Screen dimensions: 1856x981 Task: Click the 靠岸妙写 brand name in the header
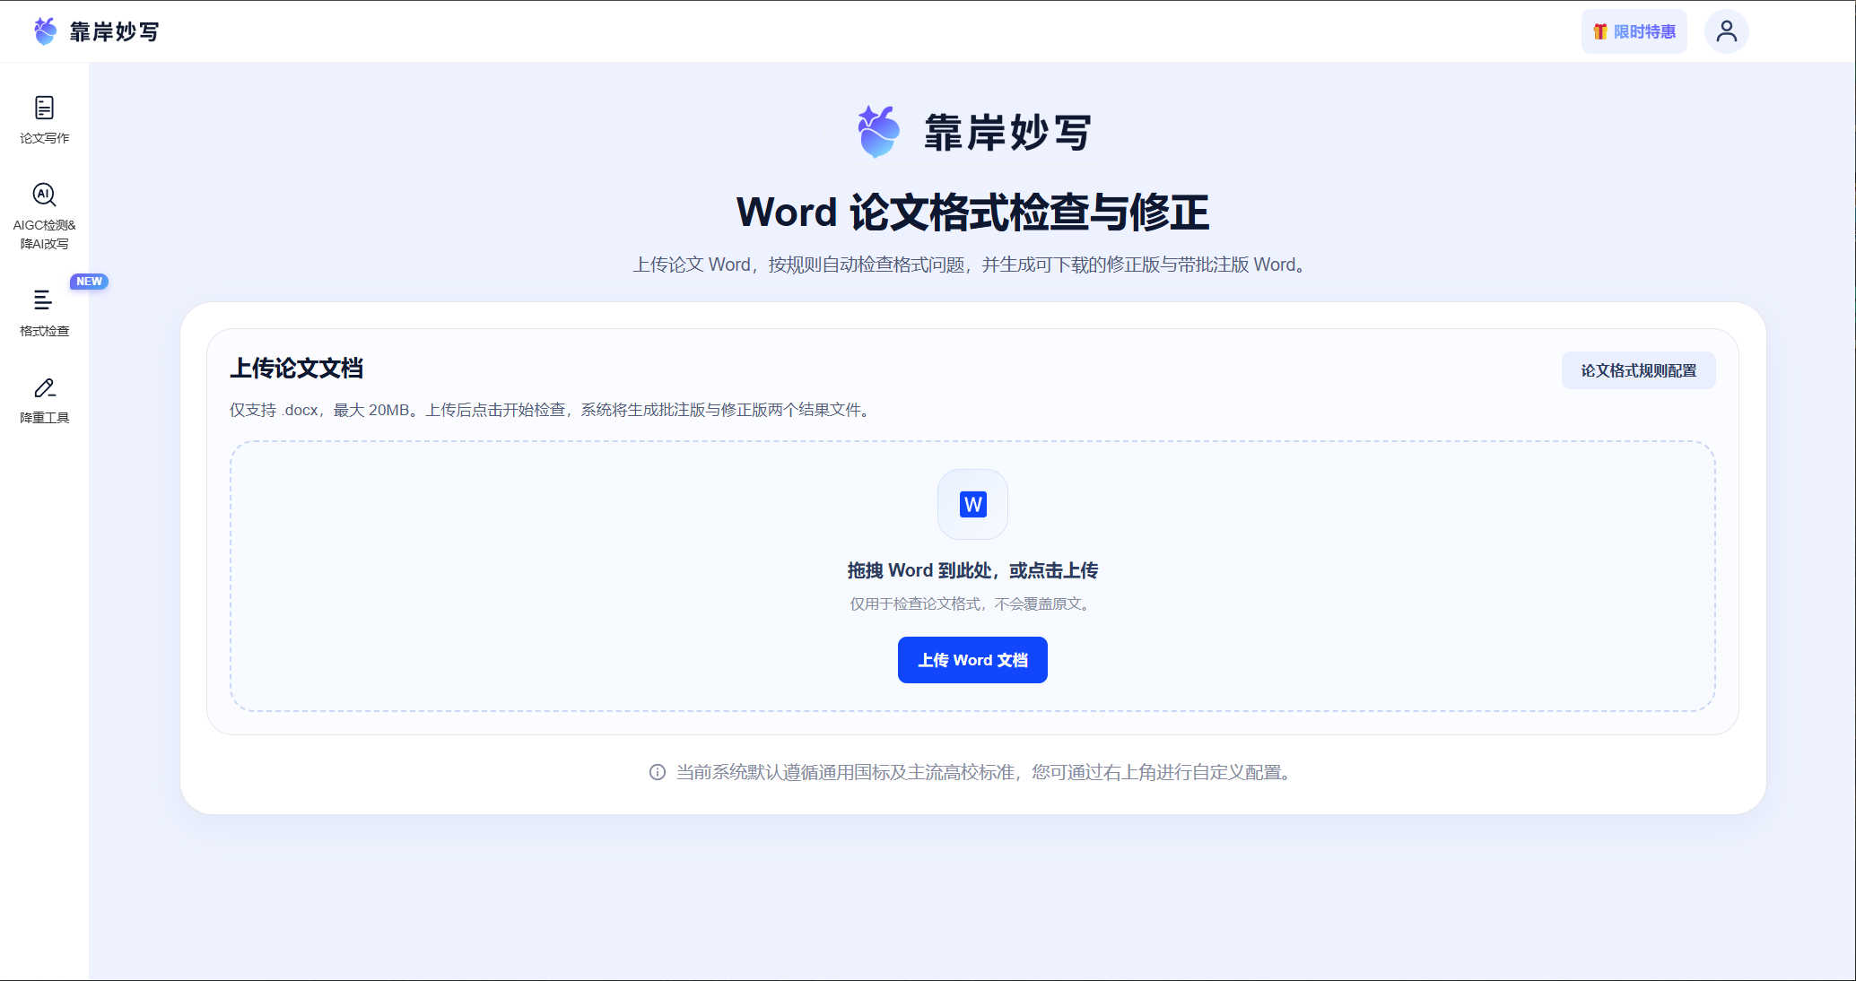(x=114, y=32)
